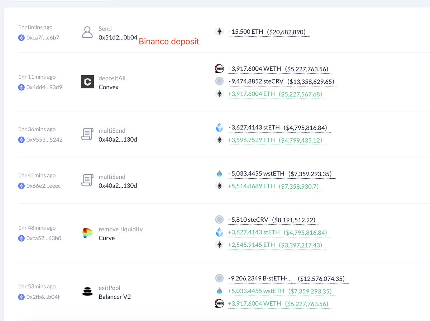430x321 pixels.
Task: Click the 1hr 11mins ago timestamp
Action: [37, 77]
